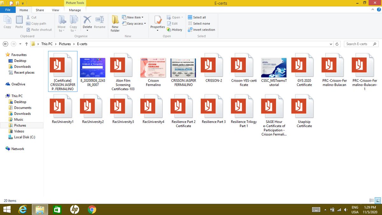Click Paste shortcut in ribbon
The height and width of the screenshot is (215, 382).
[x=39, y=30]
